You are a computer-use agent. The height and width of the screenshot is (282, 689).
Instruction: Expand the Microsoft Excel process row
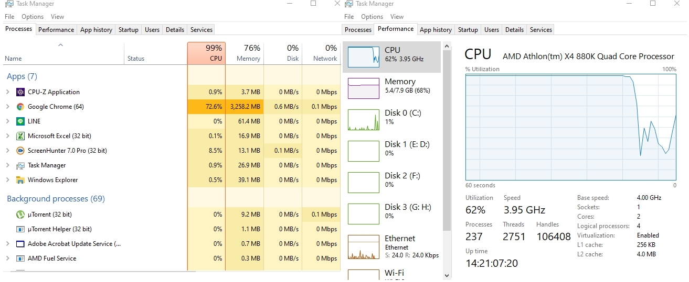[8, 136]
